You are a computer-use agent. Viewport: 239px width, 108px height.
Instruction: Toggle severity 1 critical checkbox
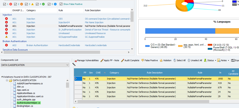4,4
